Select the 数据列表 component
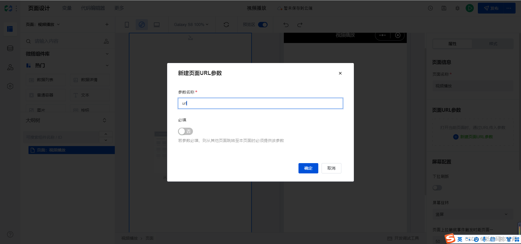521x244 pixels. pos(46,80)
